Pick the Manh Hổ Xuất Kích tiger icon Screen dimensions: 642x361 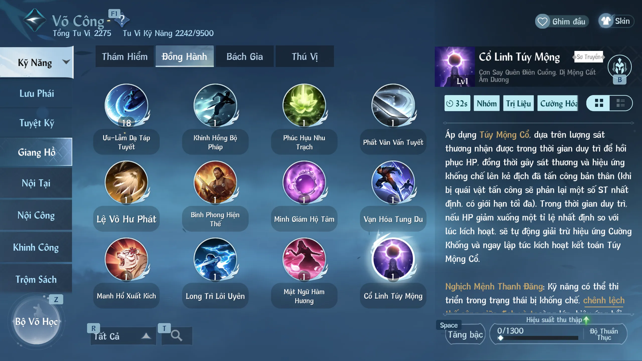126,259
